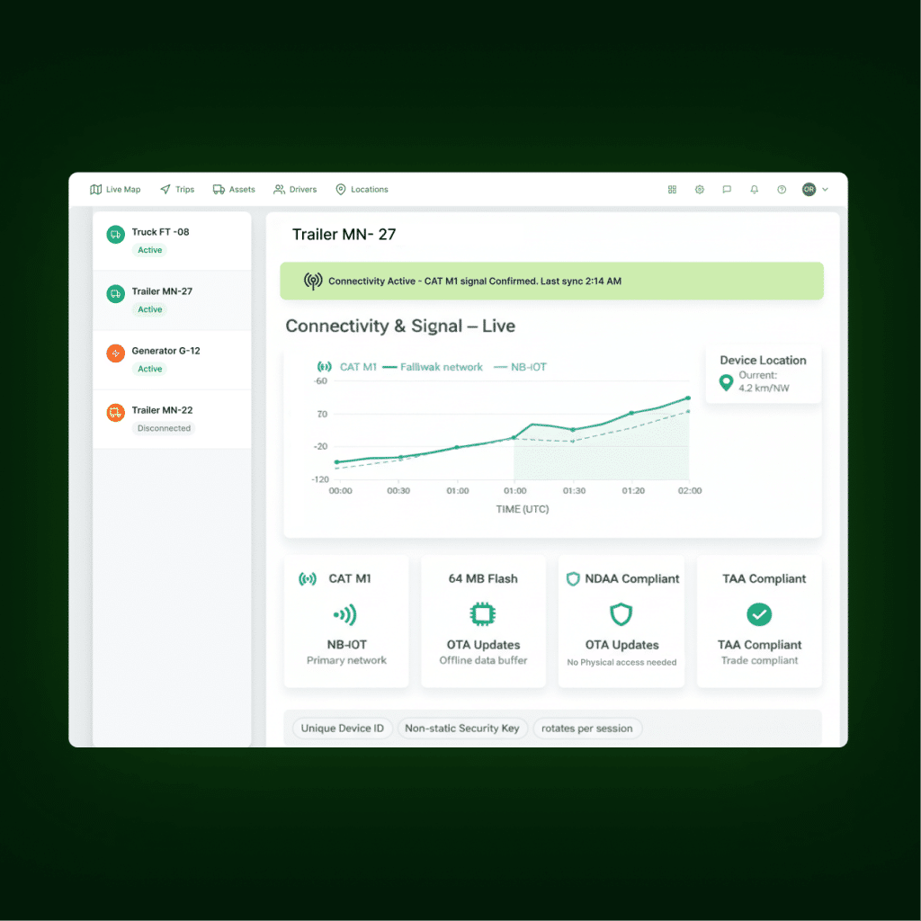Click the 02:00 data point on the signal chart
The width and height of the screenshot is (921, 921).
coord(688,398)
